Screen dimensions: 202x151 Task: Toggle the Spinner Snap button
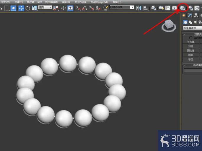tap(98, 8)
